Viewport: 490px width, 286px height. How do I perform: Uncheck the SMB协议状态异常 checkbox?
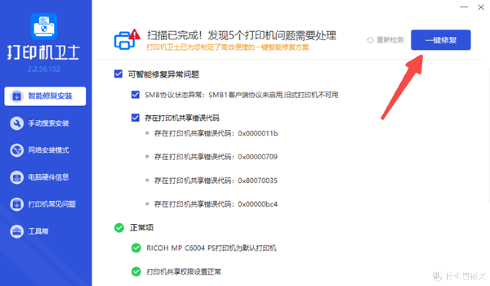(x=135, y=95)
